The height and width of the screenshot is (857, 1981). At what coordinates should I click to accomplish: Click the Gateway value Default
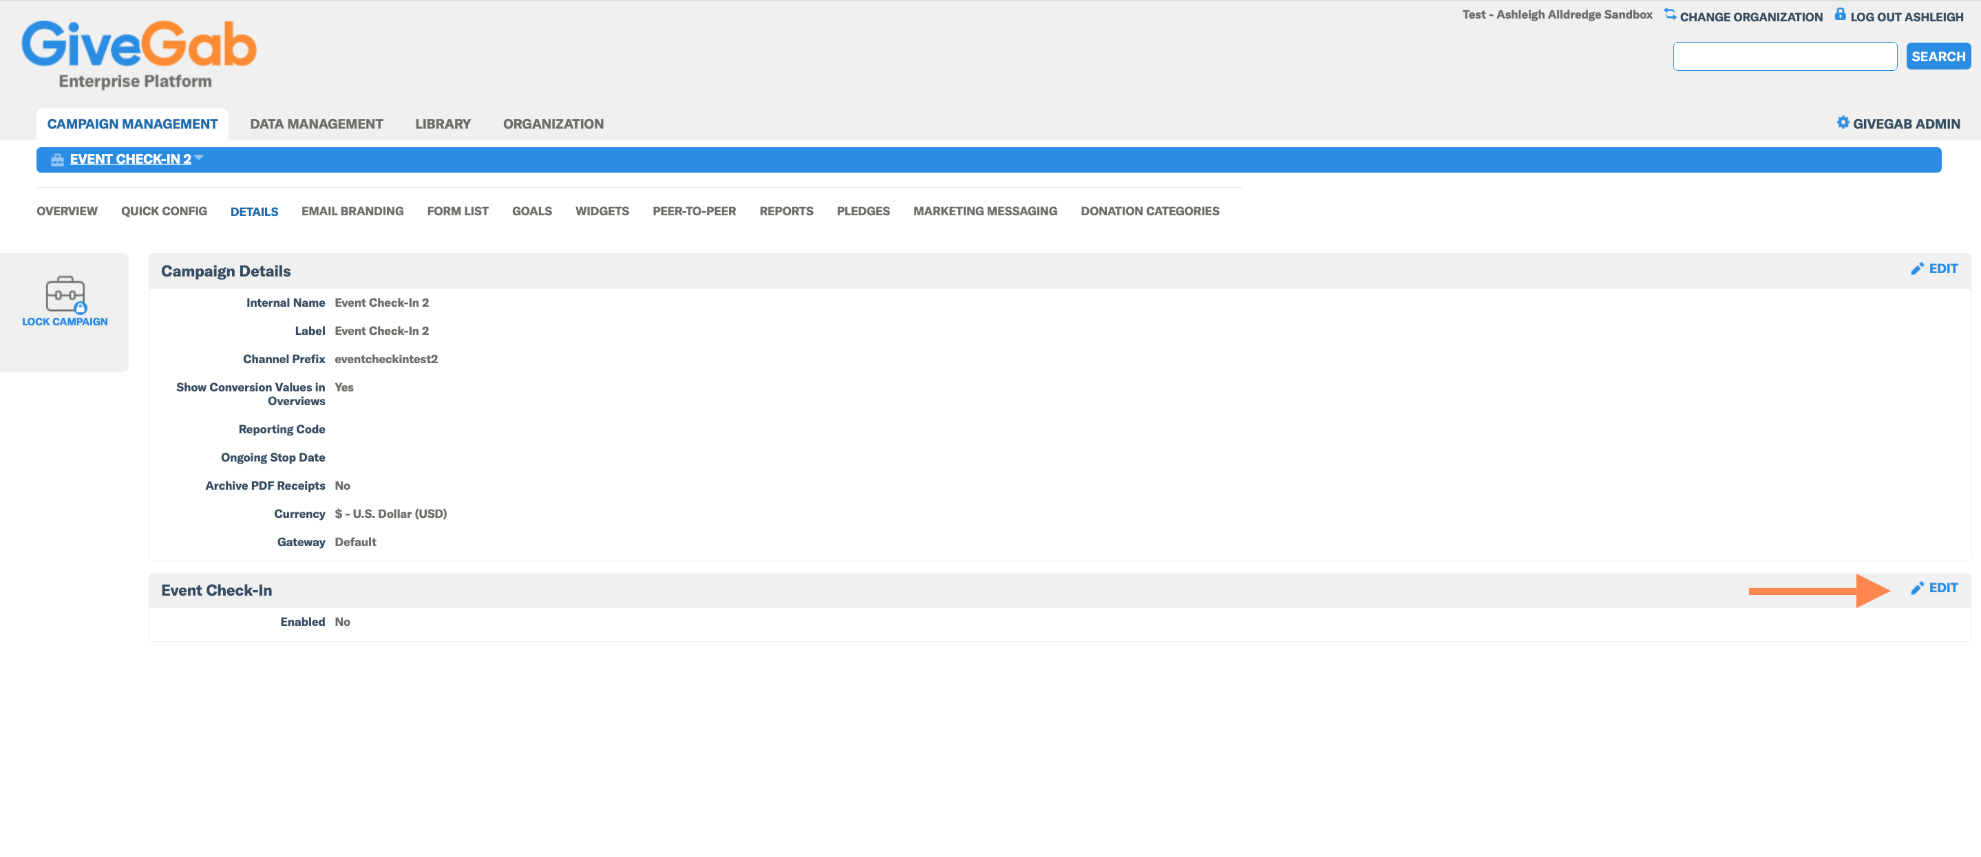355,542
